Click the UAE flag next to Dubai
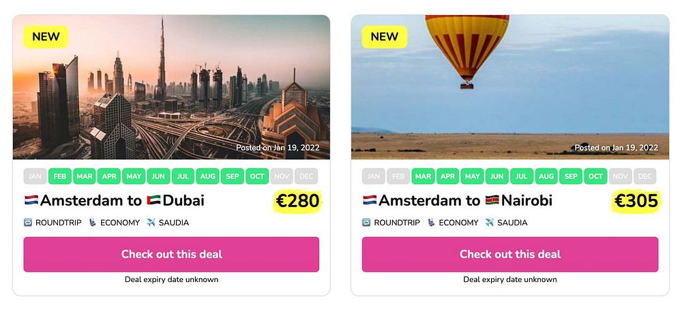The image size is (682, 312). click(153, 200)
